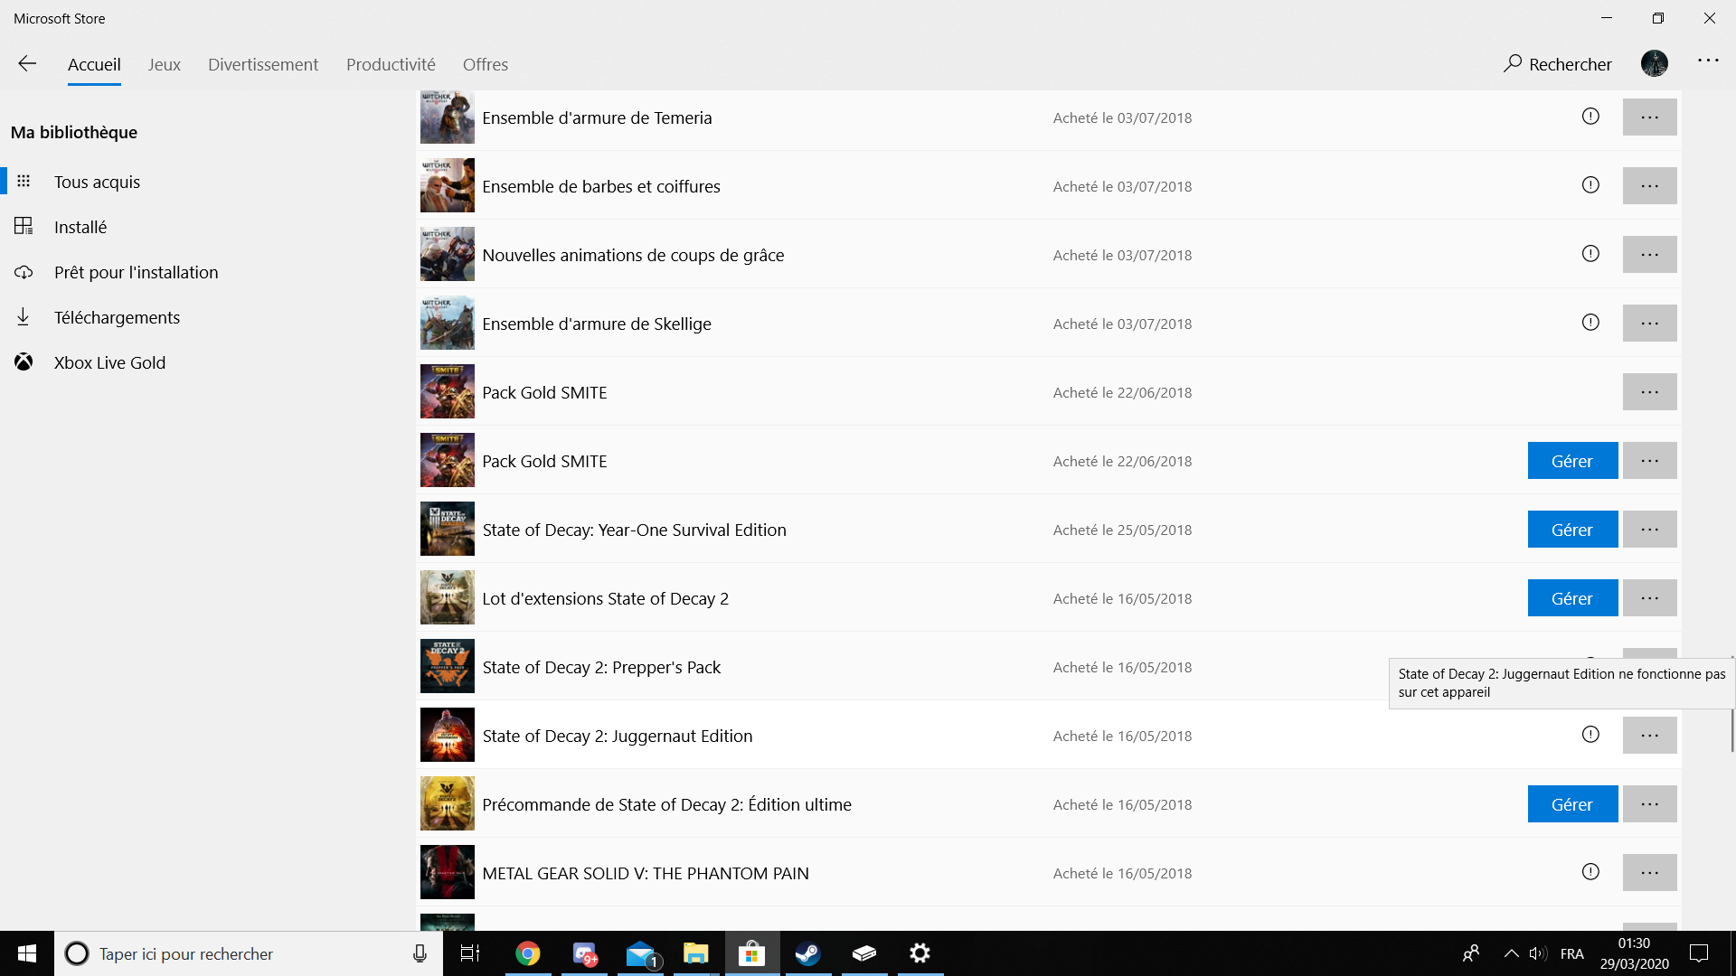
Task: Expand options for Lot d'extensions State of Decay 2
Action: [x=1649, y=598]
